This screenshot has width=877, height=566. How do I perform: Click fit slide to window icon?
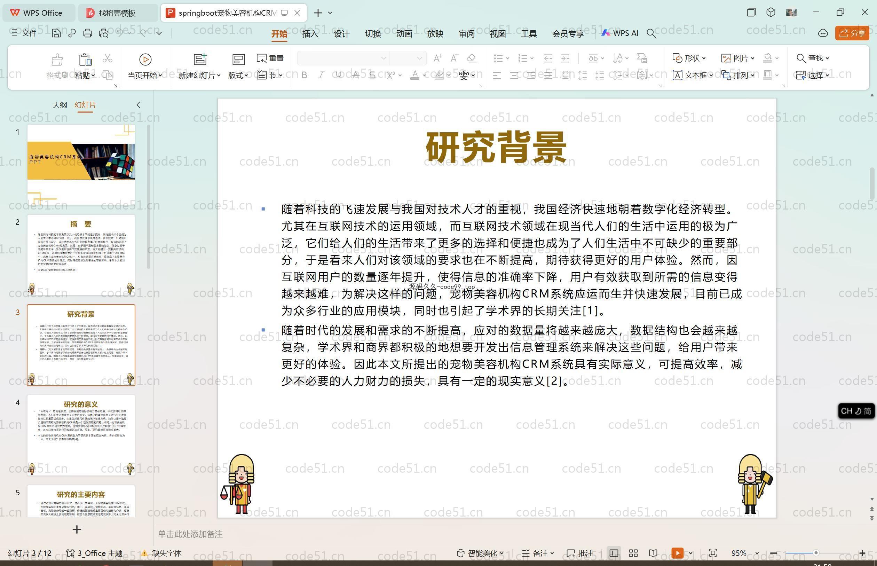tap(713, 553)
